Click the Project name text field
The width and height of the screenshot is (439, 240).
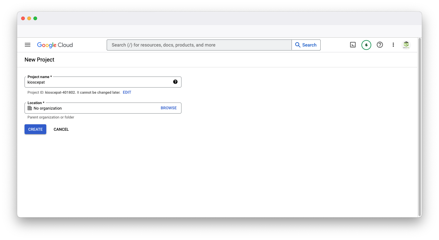(x=98, y=82)
